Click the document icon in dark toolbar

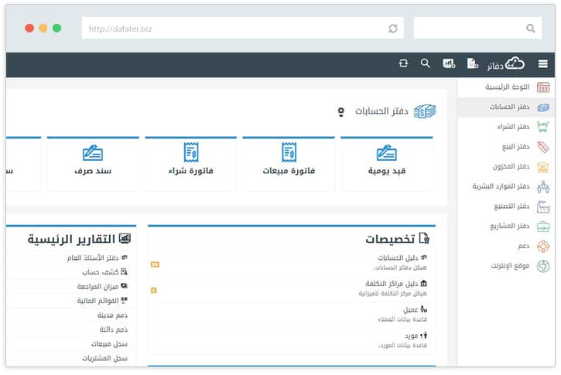[471, 64]
